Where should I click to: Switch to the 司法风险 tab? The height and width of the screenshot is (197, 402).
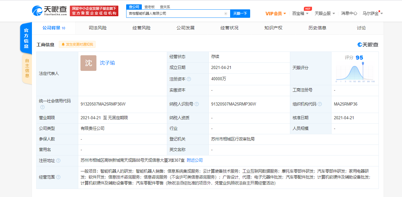(98, 28)
